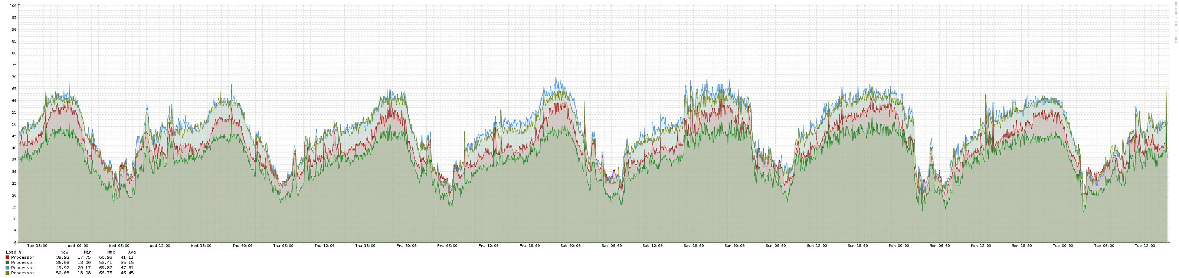The width and height of the screenshot is (1179, 278).
Task: Click the 'Tue 18:00' time axis label
Action: pyautogui.click(x=37, y=246)
